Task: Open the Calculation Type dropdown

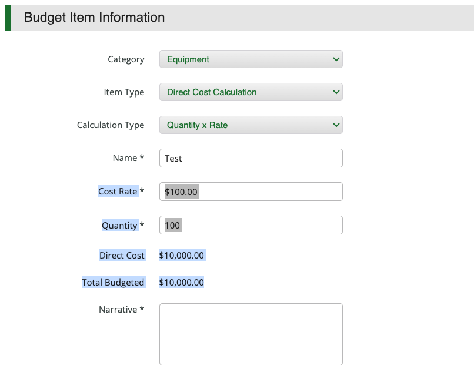Action: tap(251, 125)
